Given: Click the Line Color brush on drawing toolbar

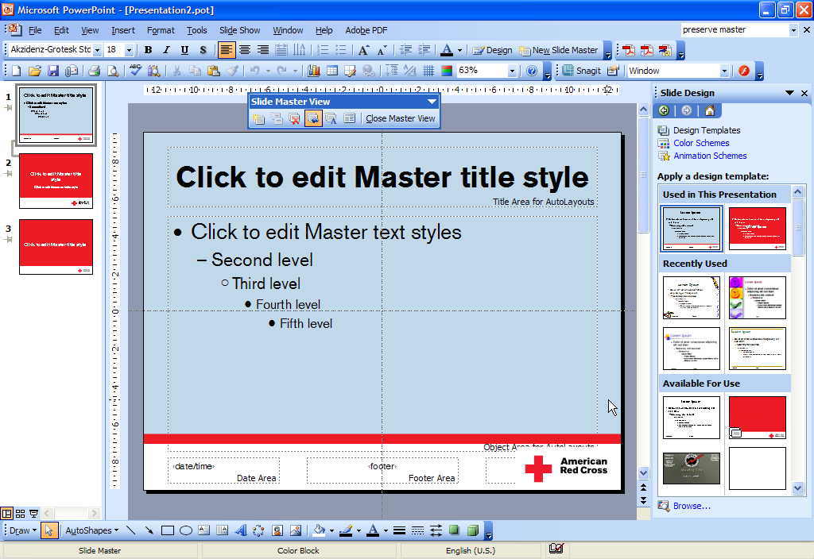Looking at the screenshot, I should click(346, 530).
